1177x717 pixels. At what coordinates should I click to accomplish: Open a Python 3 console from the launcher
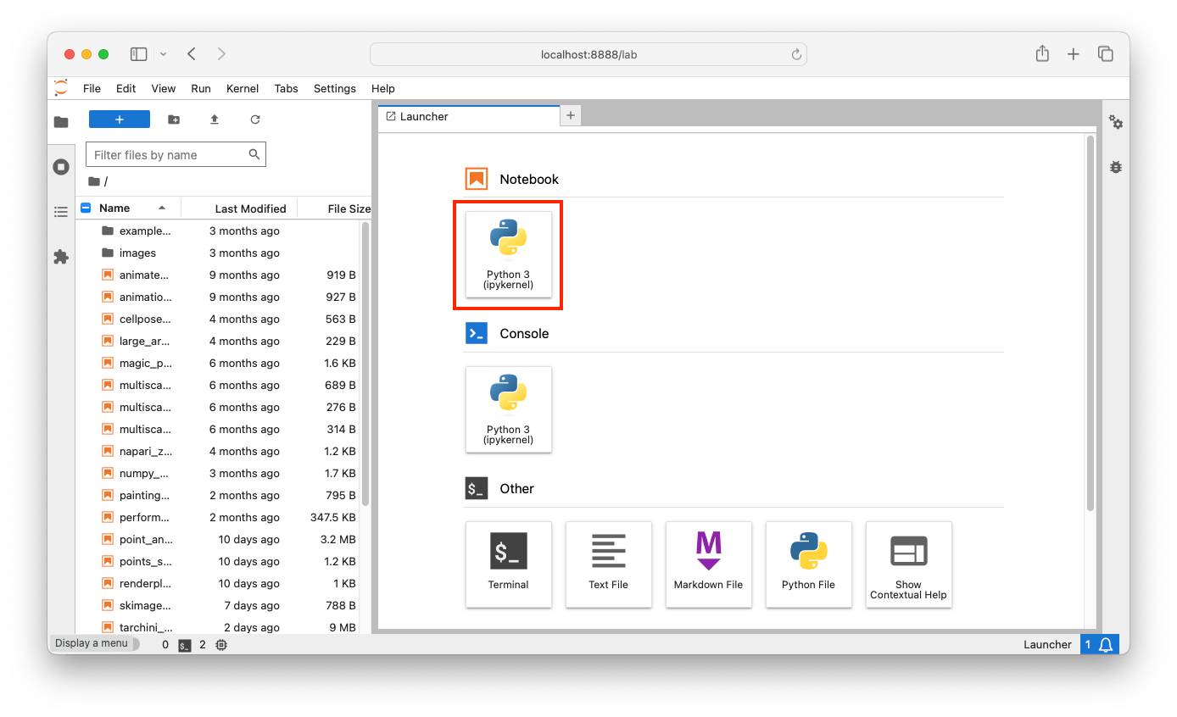click(508, 409)
